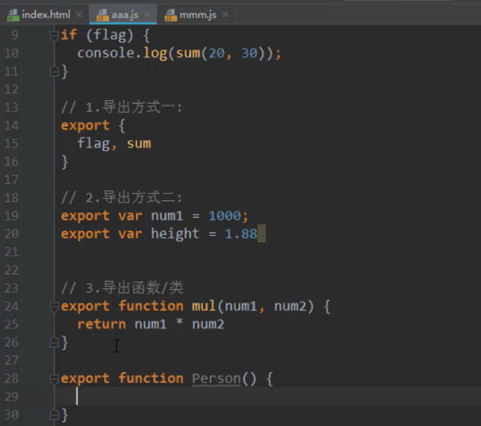
Task: Click the mmm.js JS file icon
Action: [171, 15]
